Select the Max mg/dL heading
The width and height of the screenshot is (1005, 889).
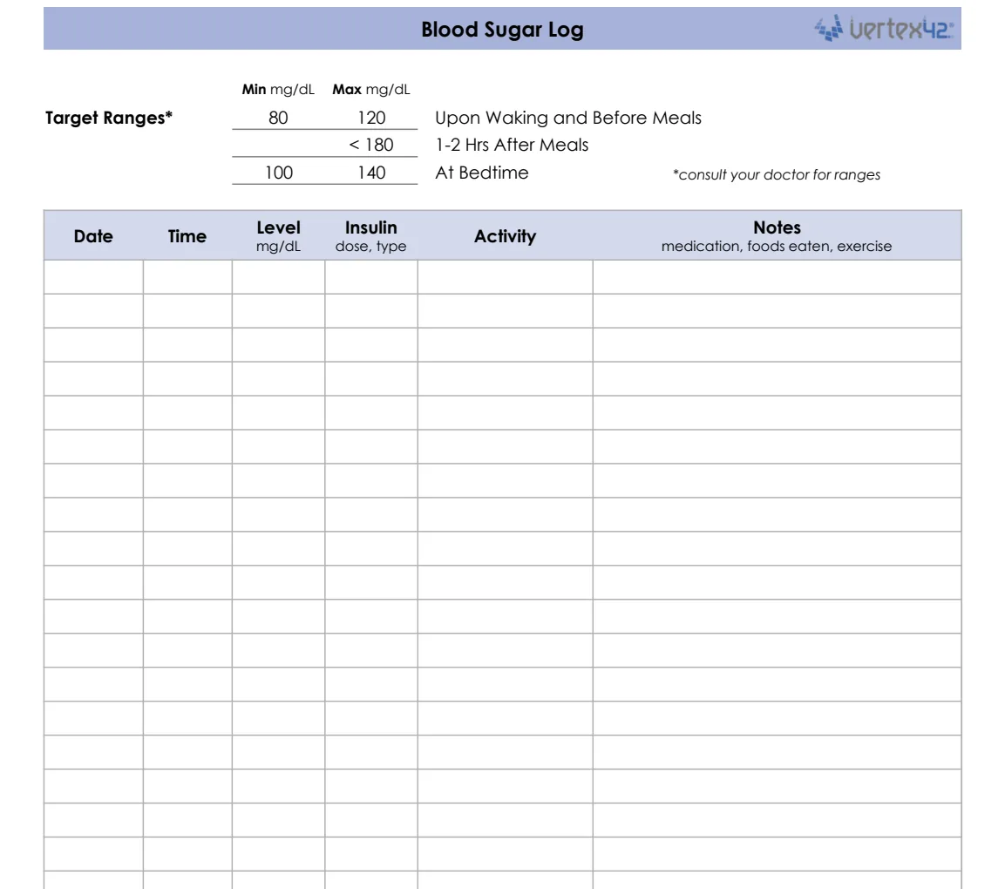pyautogui.click(x=371, y=89)
